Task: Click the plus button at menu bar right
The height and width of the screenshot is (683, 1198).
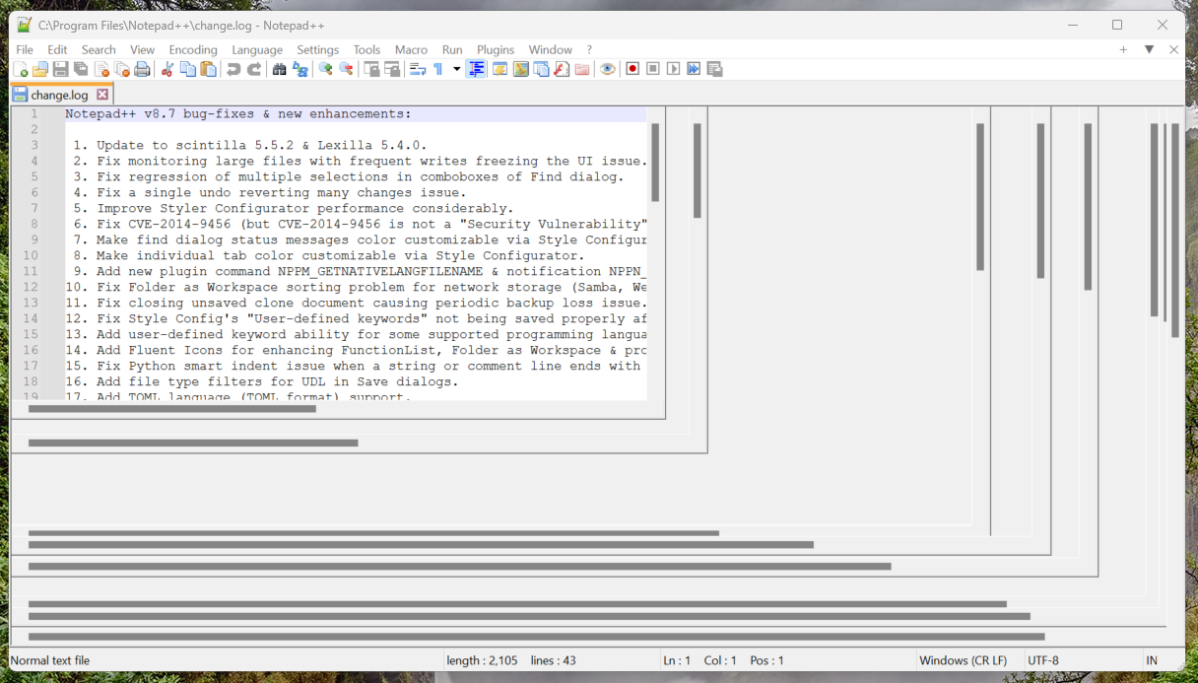Action: point(1123,49)
